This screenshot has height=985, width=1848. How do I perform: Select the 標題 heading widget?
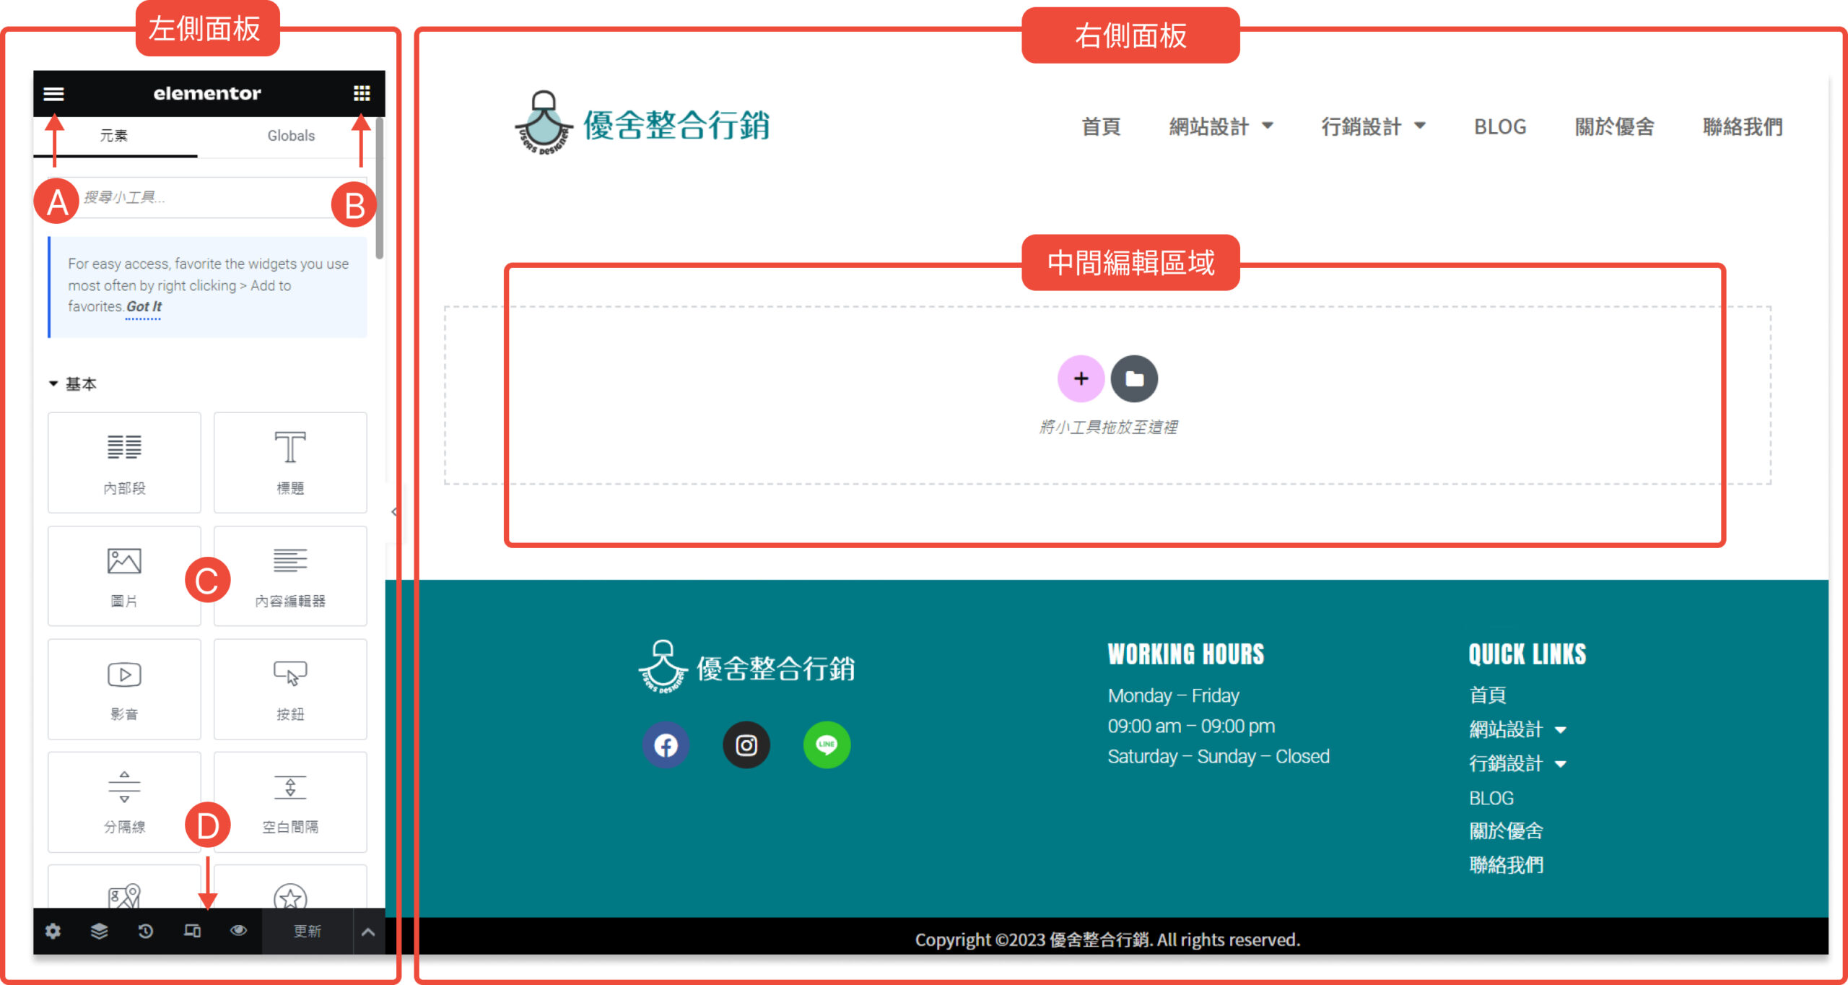(x=290, y=462)
